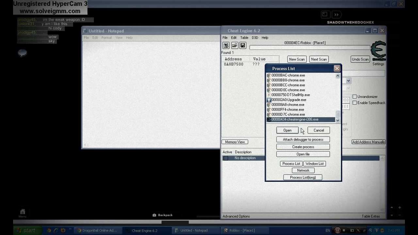The width and height of the screenshot is (418, 235).
Task: Open the Notepad Format menu
Action: point(107,38)
